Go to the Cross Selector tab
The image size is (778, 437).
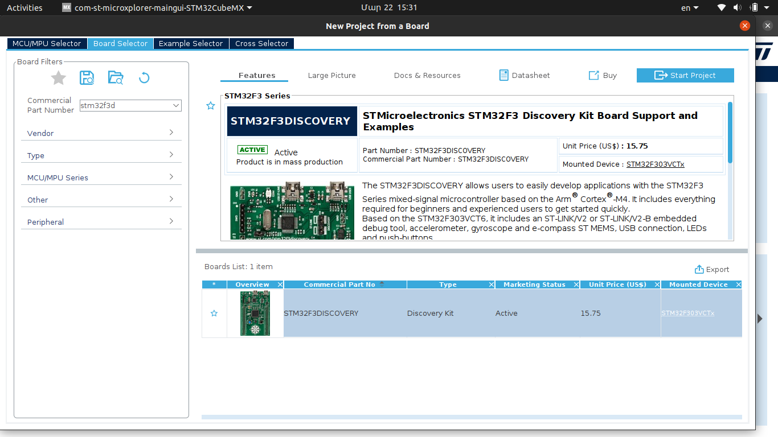pyautogui.click(x=261, y=43)
